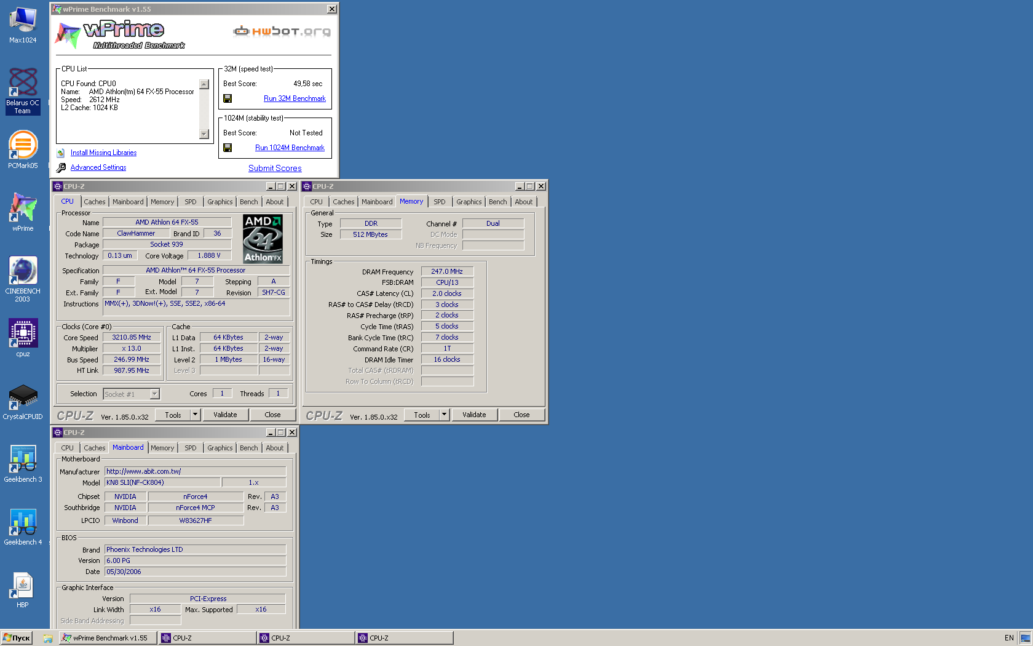The image size is (1033, 646).
Task: Open the Install Missing Libraries link
Action: [x=103, y=153]
